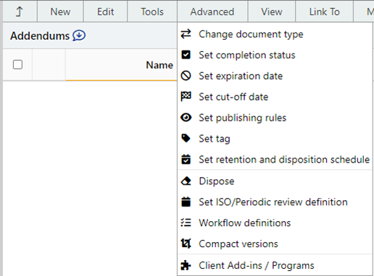Choose Set expiration date
The image size is (374, 276).
click(275, 76)
